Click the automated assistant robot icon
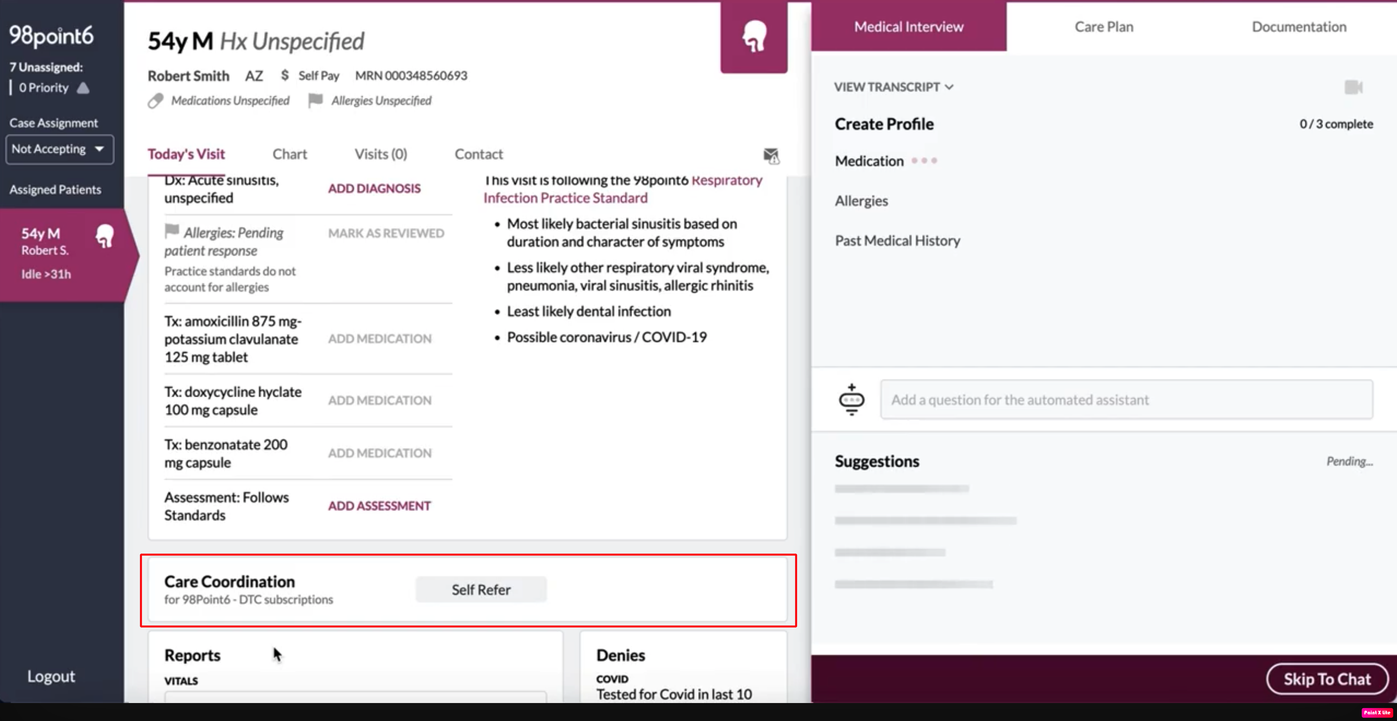The height and width of the screenshot is (721, 1397). (x=852, y=399)
